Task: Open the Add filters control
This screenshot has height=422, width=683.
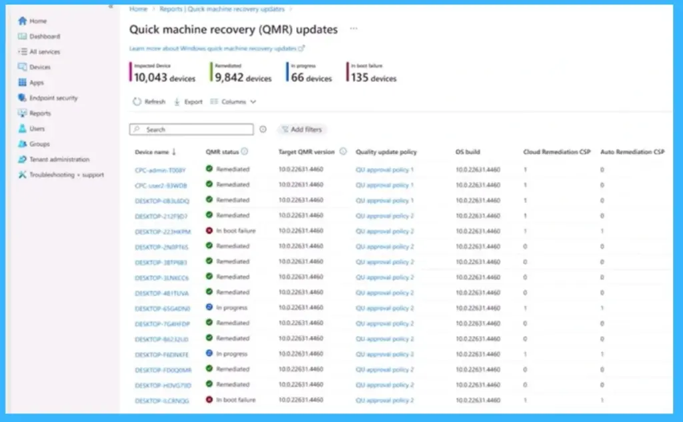Action: coord(301,129)
